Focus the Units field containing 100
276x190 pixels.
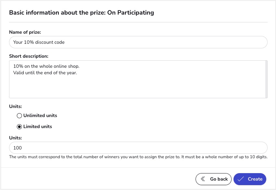coord(138,148)
